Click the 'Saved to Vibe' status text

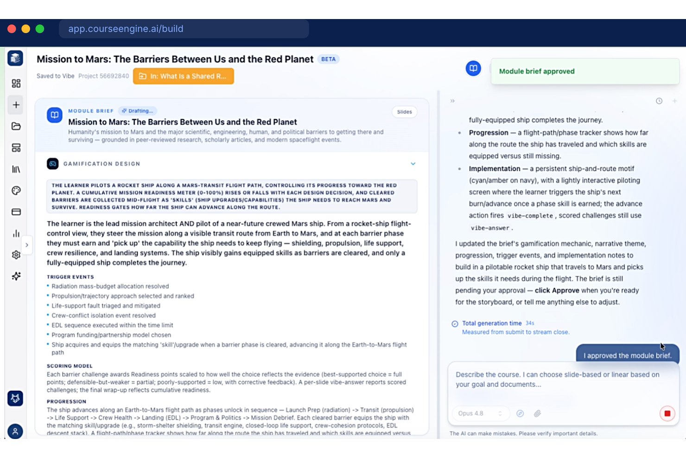tap(55, 76)
